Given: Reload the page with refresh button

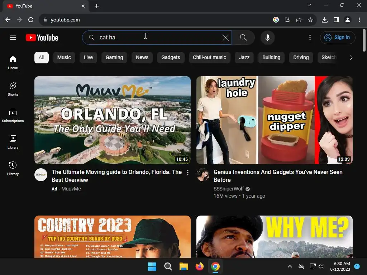Looking at the screenshot, I should click(31, 20).
